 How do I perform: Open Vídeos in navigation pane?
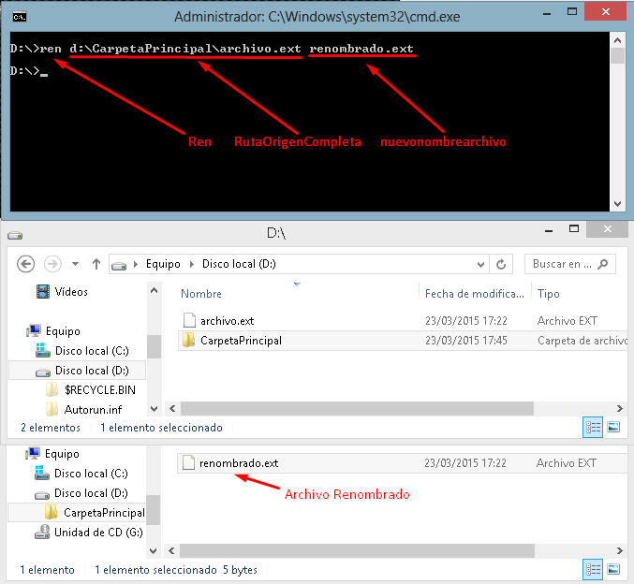[x=62, y=292]
